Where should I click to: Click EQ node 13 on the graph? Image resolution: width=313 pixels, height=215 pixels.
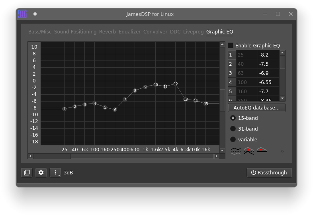[186, 99]
